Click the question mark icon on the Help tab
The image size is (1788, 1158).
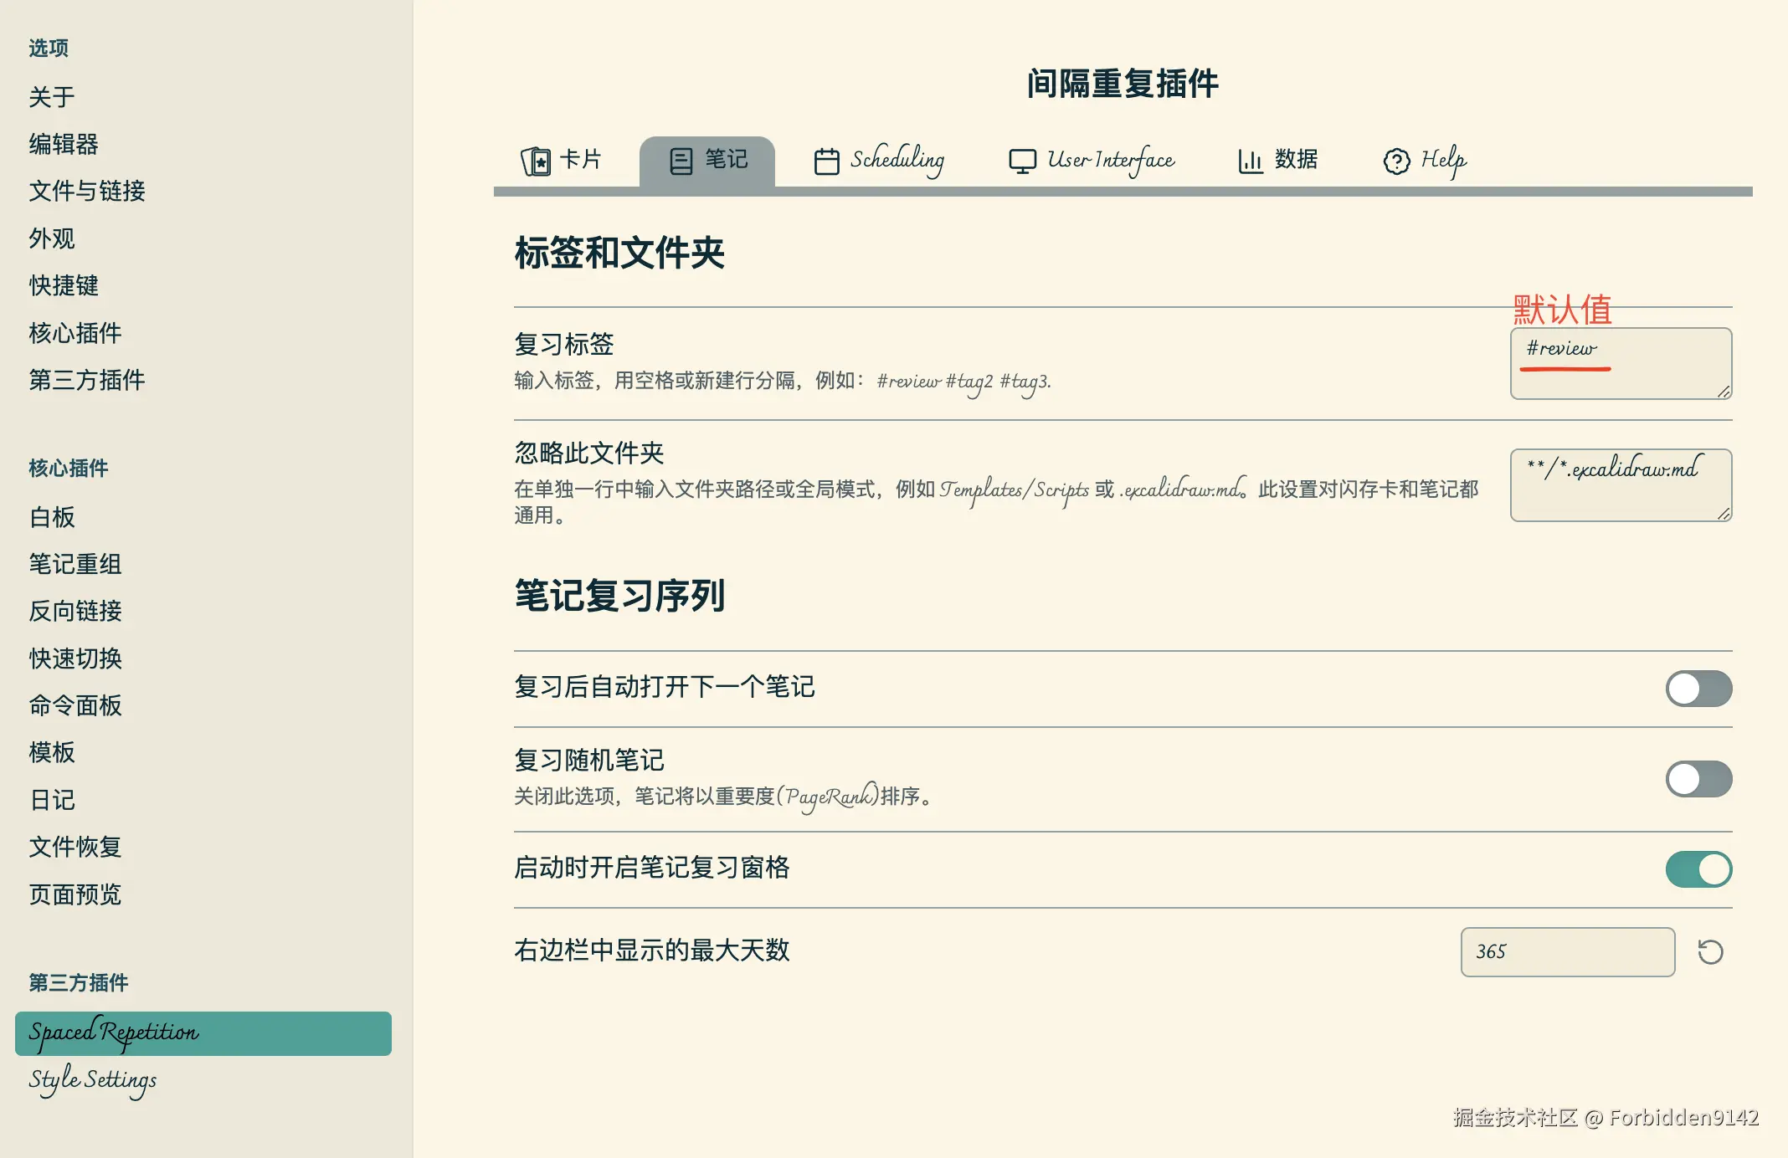pyautogui.click(x=1395, y=160)
